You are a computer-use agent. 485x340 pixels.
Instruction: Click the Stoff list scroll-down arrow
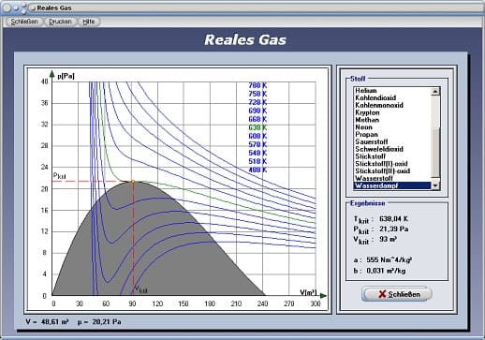coord(435,185)
